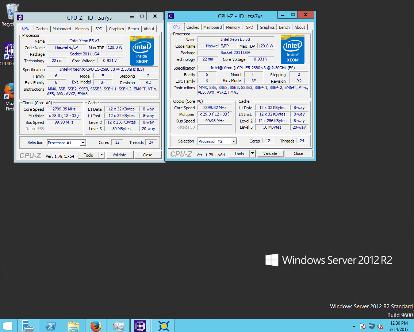Click Level 3 30 MBytes in right window
This screenshot has height=332, width=414.
(x=272, y=127)
